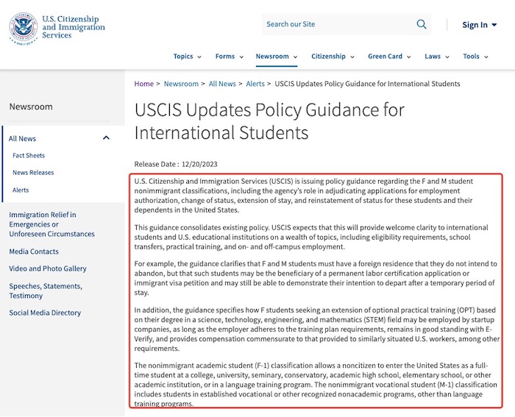
Task: Click the chevron next to Laws
Action: click(x=447, y=57)
